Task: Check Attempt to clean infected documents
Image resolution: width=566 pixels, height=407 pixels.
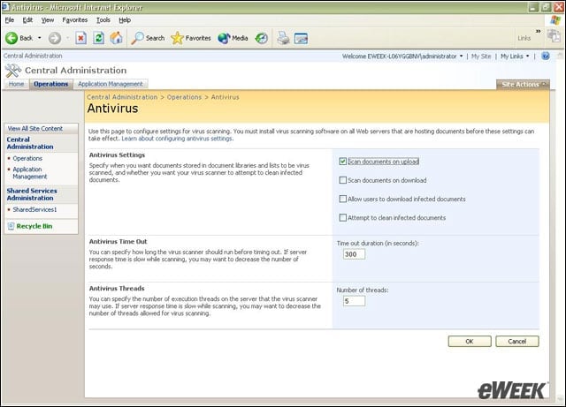Action: coord(343,218)
